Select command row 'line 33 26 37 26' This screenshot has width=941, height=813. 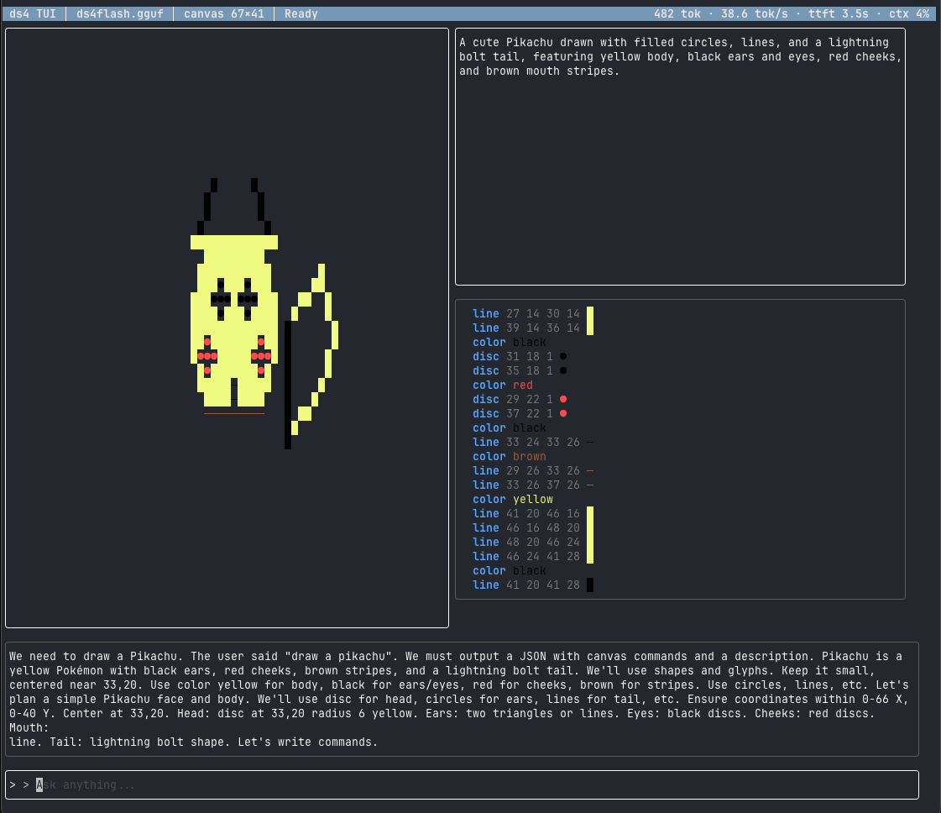[x=532, y=485]
